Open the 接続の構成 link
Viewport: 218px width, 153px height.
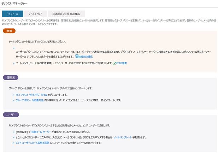pos(87,57)
